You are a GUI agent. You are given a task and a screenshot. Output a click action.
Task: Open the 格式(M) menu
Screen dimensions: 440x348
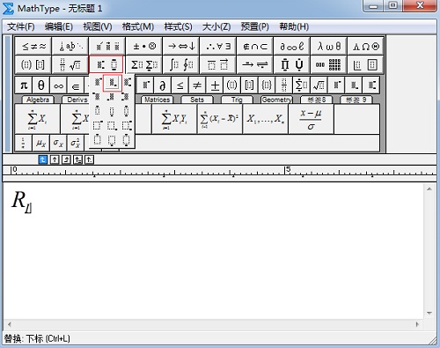click(x=138, y=27)
